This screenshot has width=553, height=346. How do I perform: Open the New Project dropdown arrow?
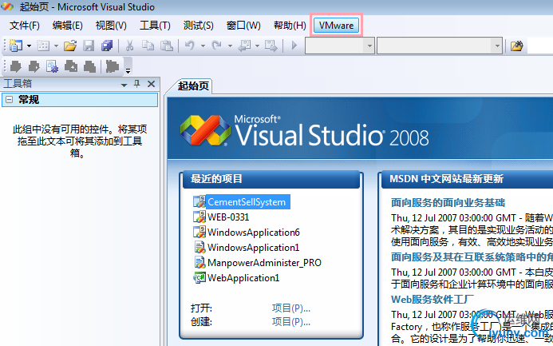29,46
